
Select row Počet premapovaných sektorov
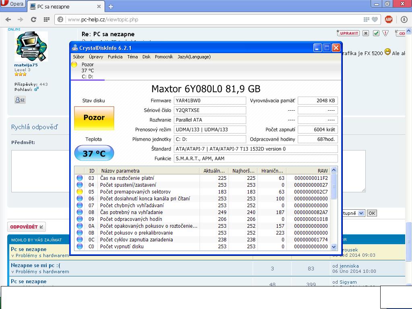click(x=202, y=192)
